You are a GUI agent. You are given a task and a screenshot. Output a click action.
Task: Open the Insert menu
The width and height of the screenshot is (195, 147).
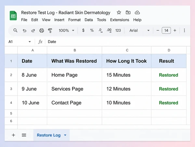pos(59,20)
